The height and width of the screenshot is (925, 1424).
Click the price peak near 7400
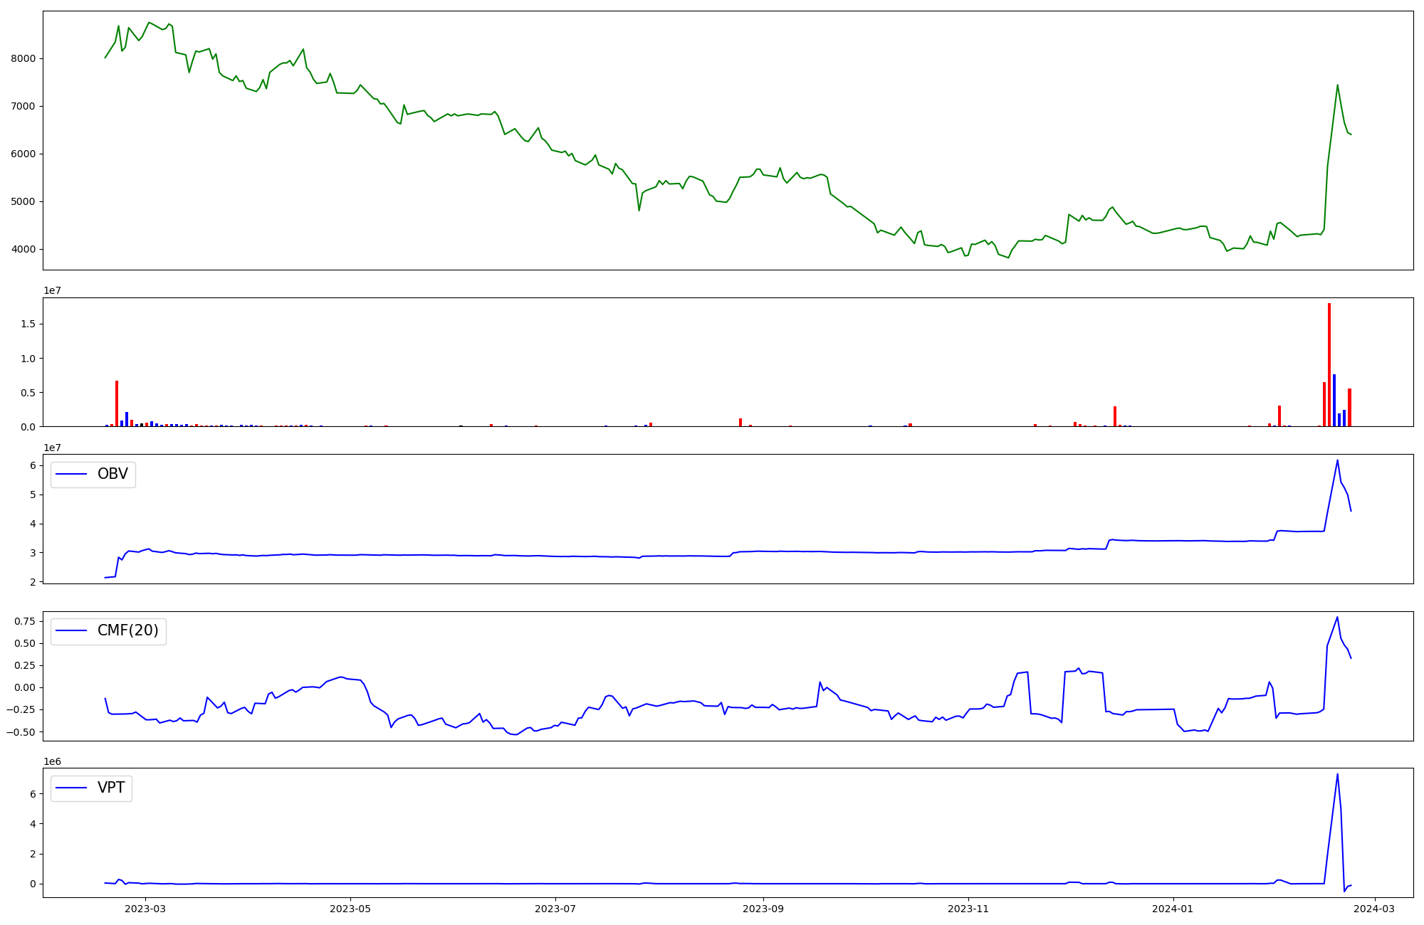(x=1337, y=85)
